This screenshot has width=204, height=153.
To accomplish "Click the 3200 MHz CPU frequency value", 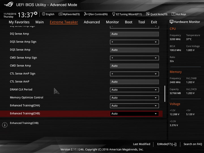I will pos(175,39).
